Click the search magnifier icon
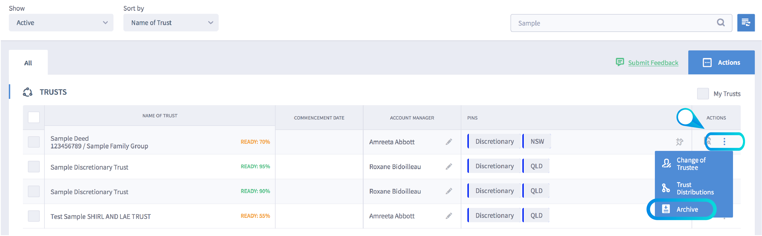This screenshot has width=762, height=236. (x=721, y=22)
